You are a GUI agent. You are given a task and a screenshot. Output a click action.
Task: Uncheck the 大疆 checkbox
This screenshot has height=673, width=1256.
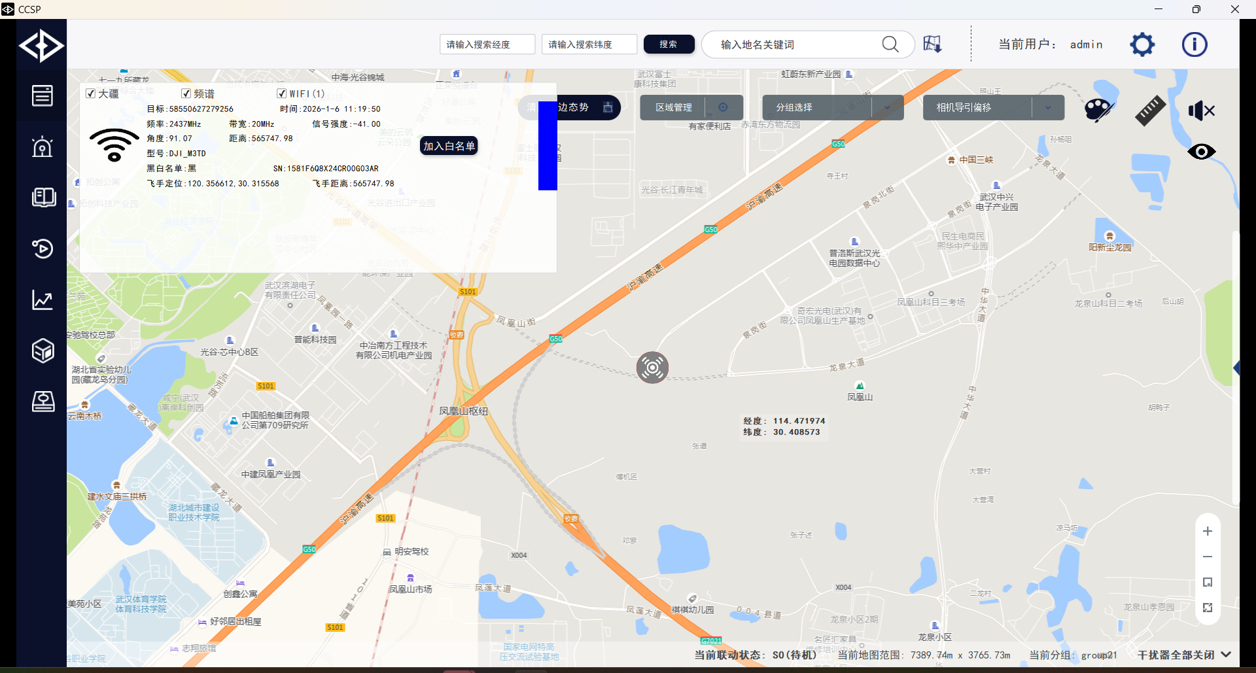[x=91, y=94]
